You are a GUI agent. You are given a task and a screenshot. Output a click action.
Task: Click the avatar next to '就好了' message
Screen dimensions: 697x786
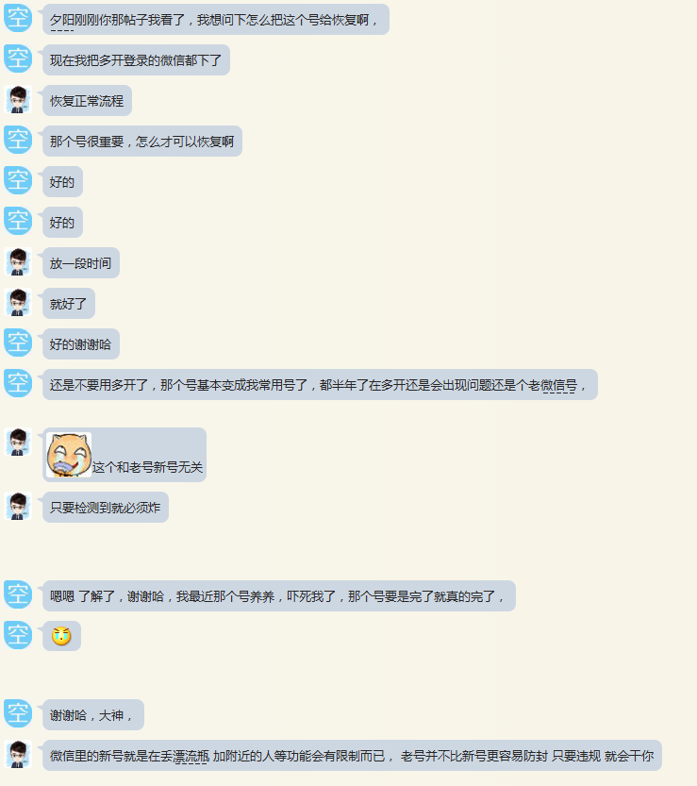click(18, 302)
